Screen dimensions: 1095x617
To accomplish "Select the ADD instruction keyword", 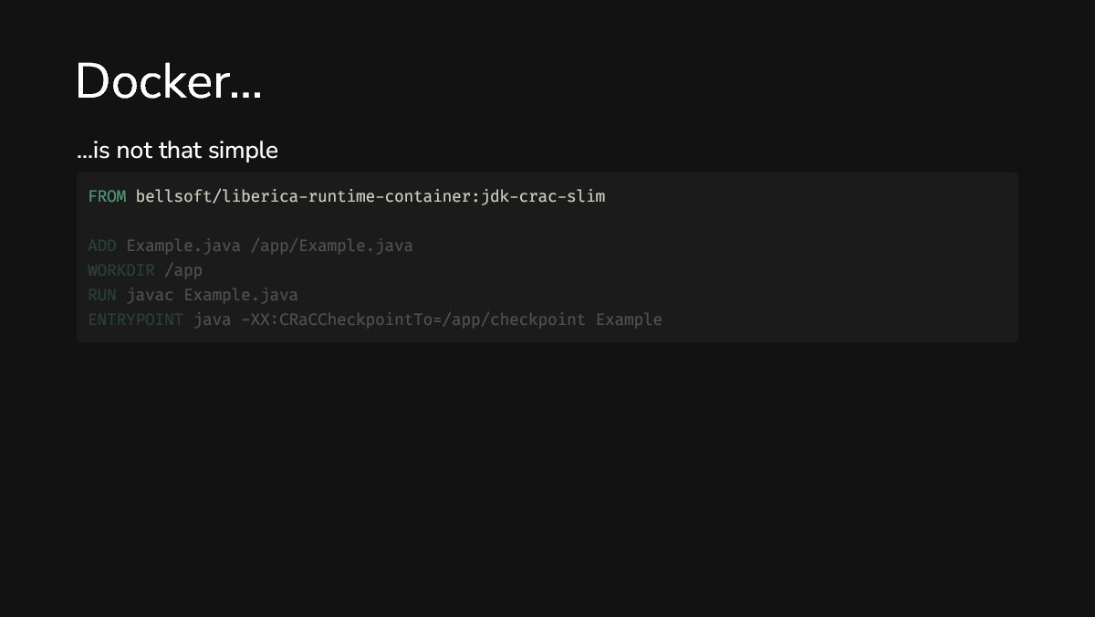I will pyautogui.click(x=102, y=246).
